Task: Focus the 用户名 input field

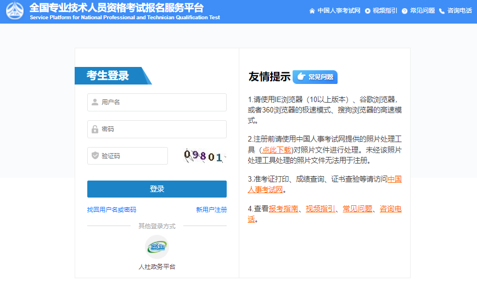Action: [x=162, y=102]
